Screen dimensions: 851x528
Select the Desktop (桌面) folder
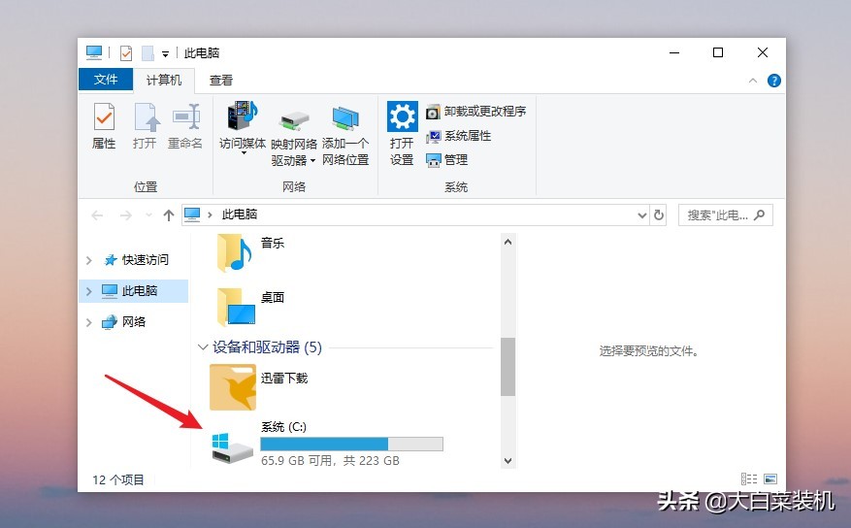point(236,306)
